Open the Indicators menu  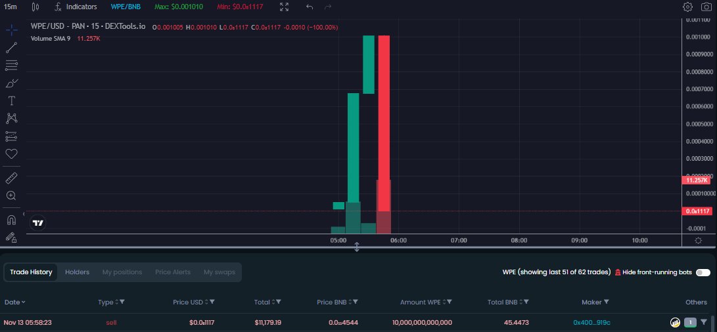[x=76, y=7]
